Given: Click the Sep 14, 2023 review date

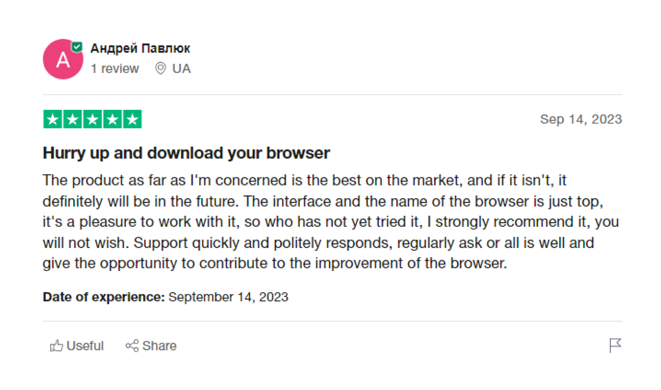Looking at the screenshot, I should click(581, 119).
